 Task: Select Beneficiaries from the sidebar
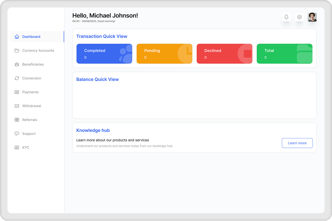click(33, 64)
